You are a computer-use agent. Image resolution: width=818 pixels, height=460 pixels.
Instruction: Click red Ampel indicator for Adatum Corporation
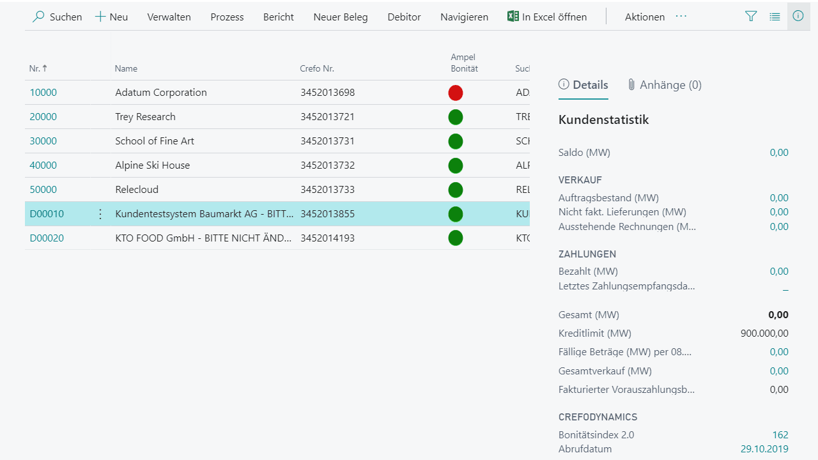point(456,93)
